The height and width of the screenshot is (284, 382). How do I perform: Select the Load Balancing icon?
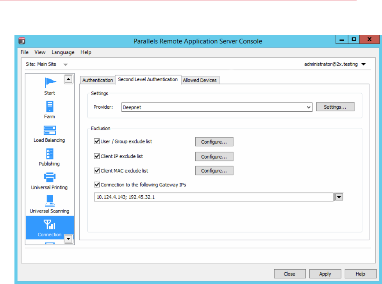(x=50, y=130)
